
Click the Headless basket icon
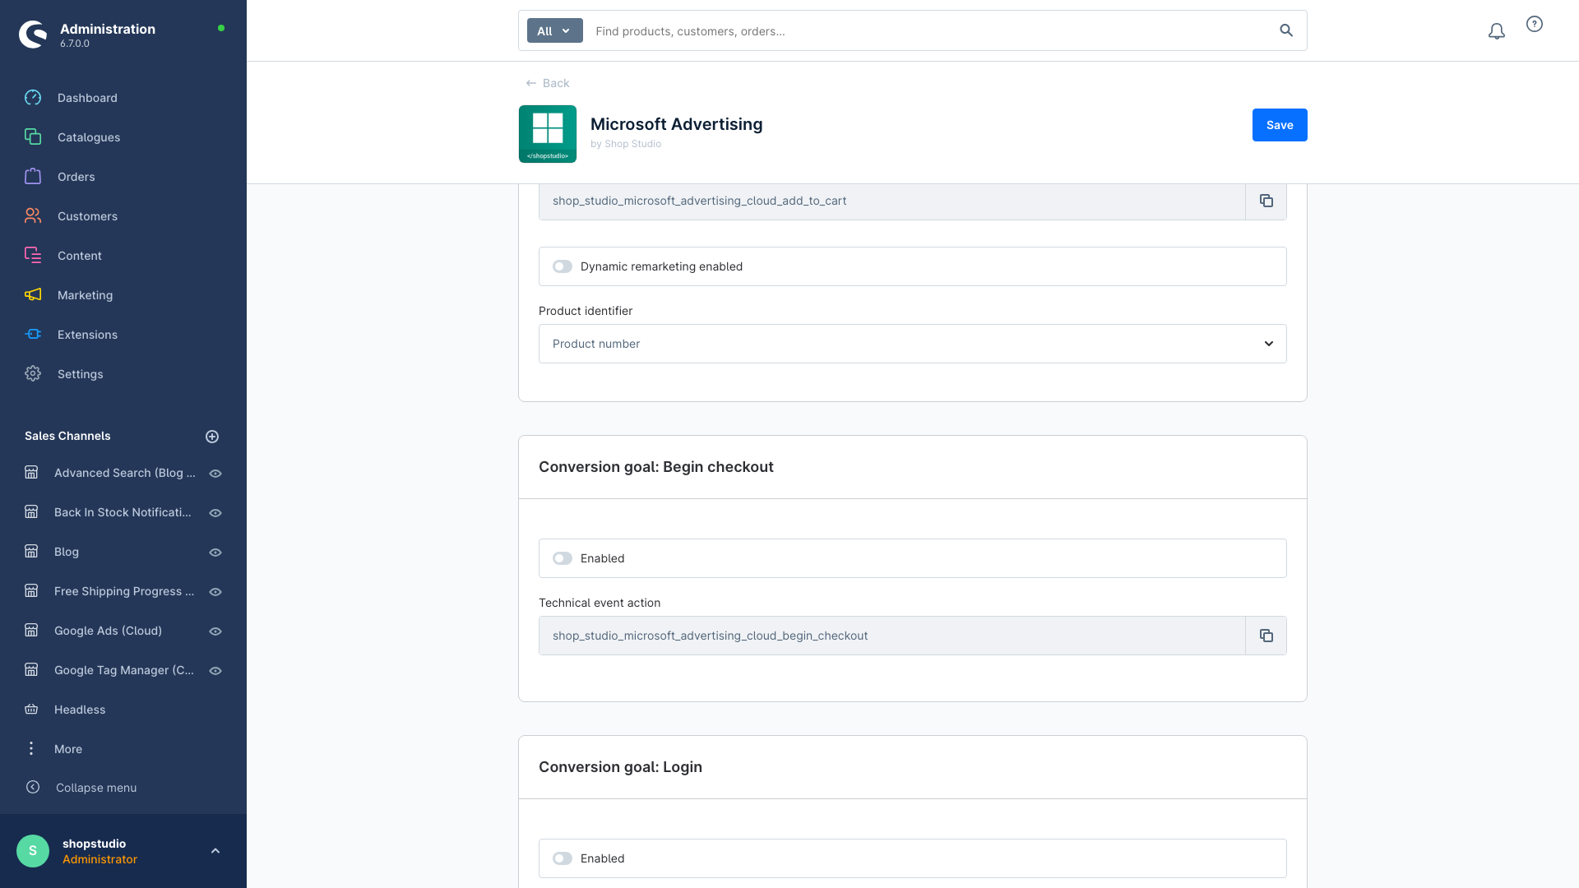31,710
